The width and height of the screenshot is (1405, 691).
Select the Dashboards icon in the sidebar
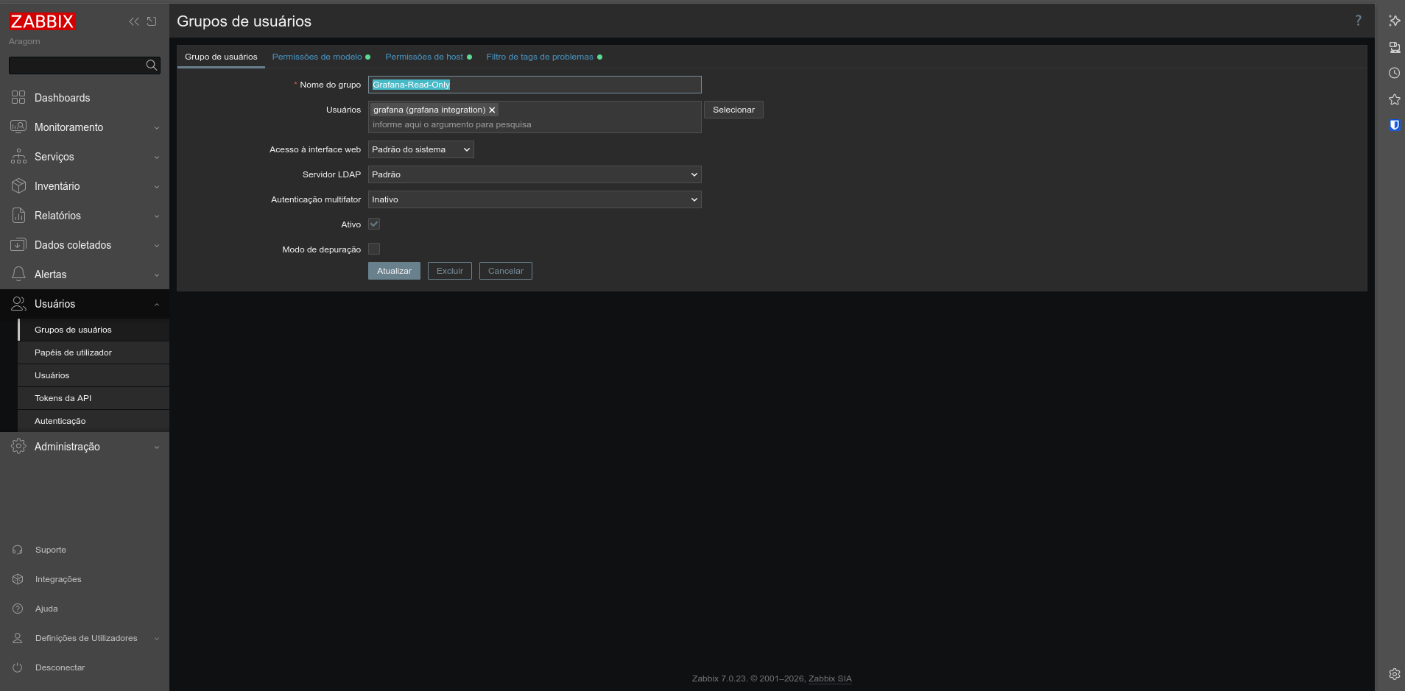point(18,97)
